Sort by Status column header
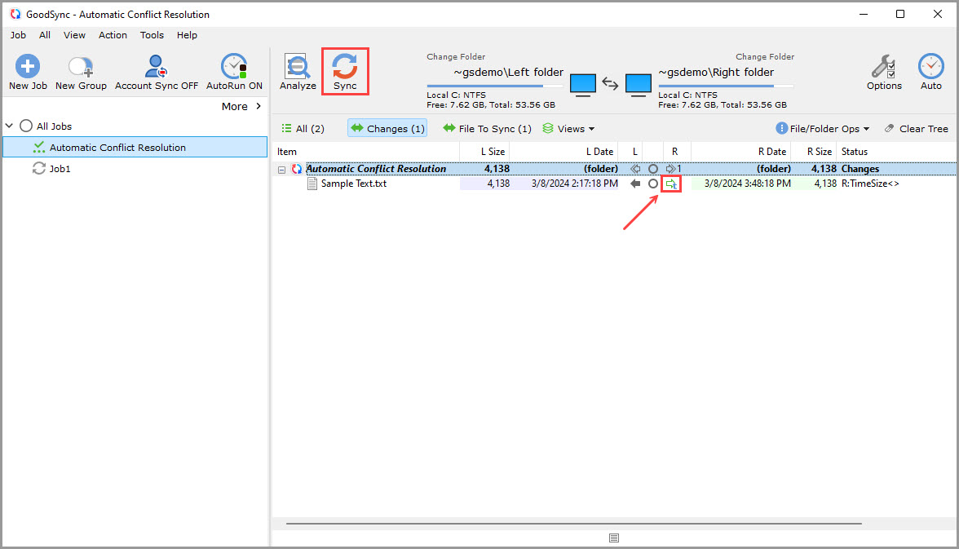This screenshot has height=549, width=959. tap(855, 152)
